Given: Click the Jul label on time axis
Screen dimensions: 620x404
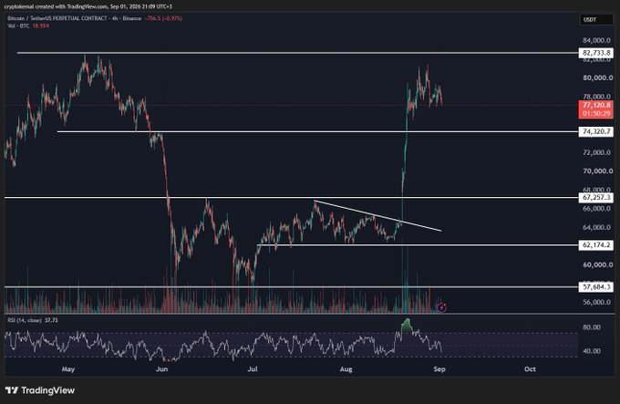Looking at the screenshot, I should [253, 369].
